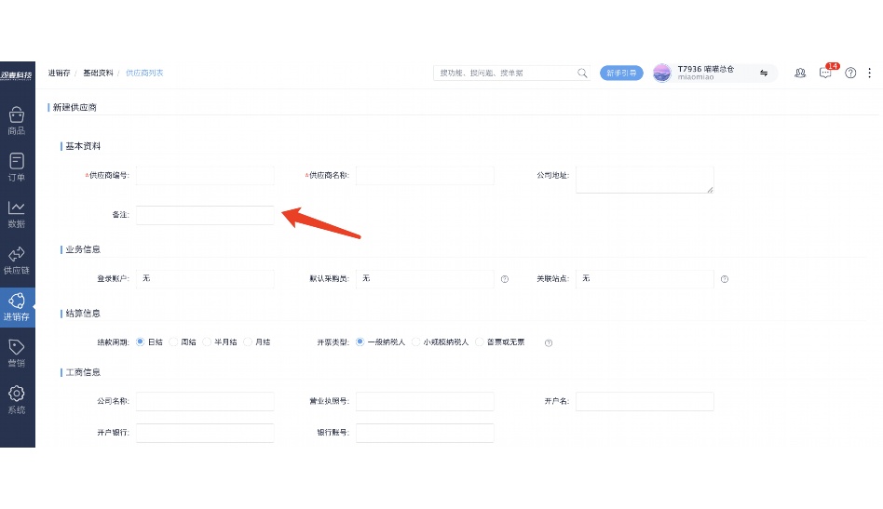The height and width of the screenshot is (509, 883).
Task: Click the 供应商编号 input field
Action: click(x=205, y=175)
